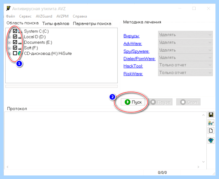
Task: Uncheck the Local D (D:) checkbox
Action: pyautogui.click(x=15, y=36)
